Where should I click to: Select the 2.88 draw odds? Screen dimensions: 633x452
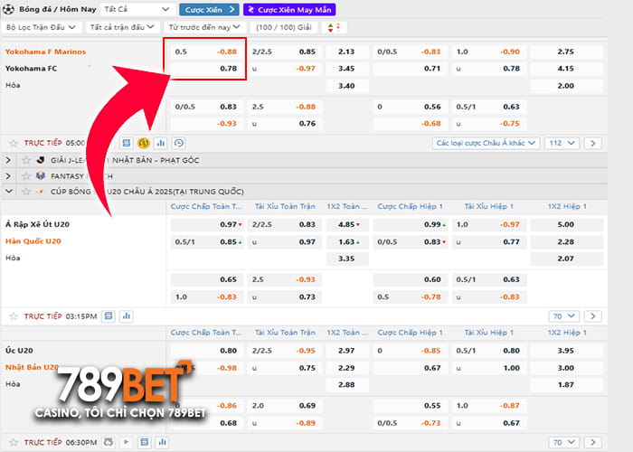coord(346,384)
